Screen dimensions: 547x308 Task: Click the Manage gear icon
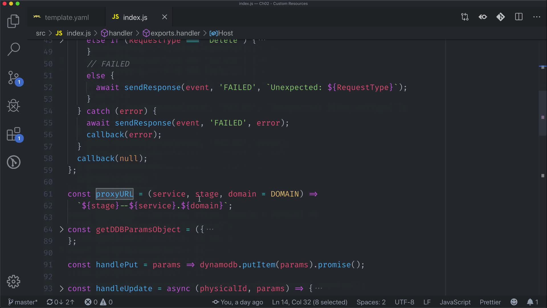[13, 281]
